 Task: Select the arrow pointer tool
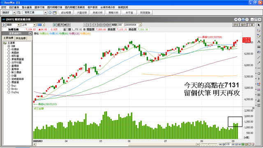click(258, 25)
